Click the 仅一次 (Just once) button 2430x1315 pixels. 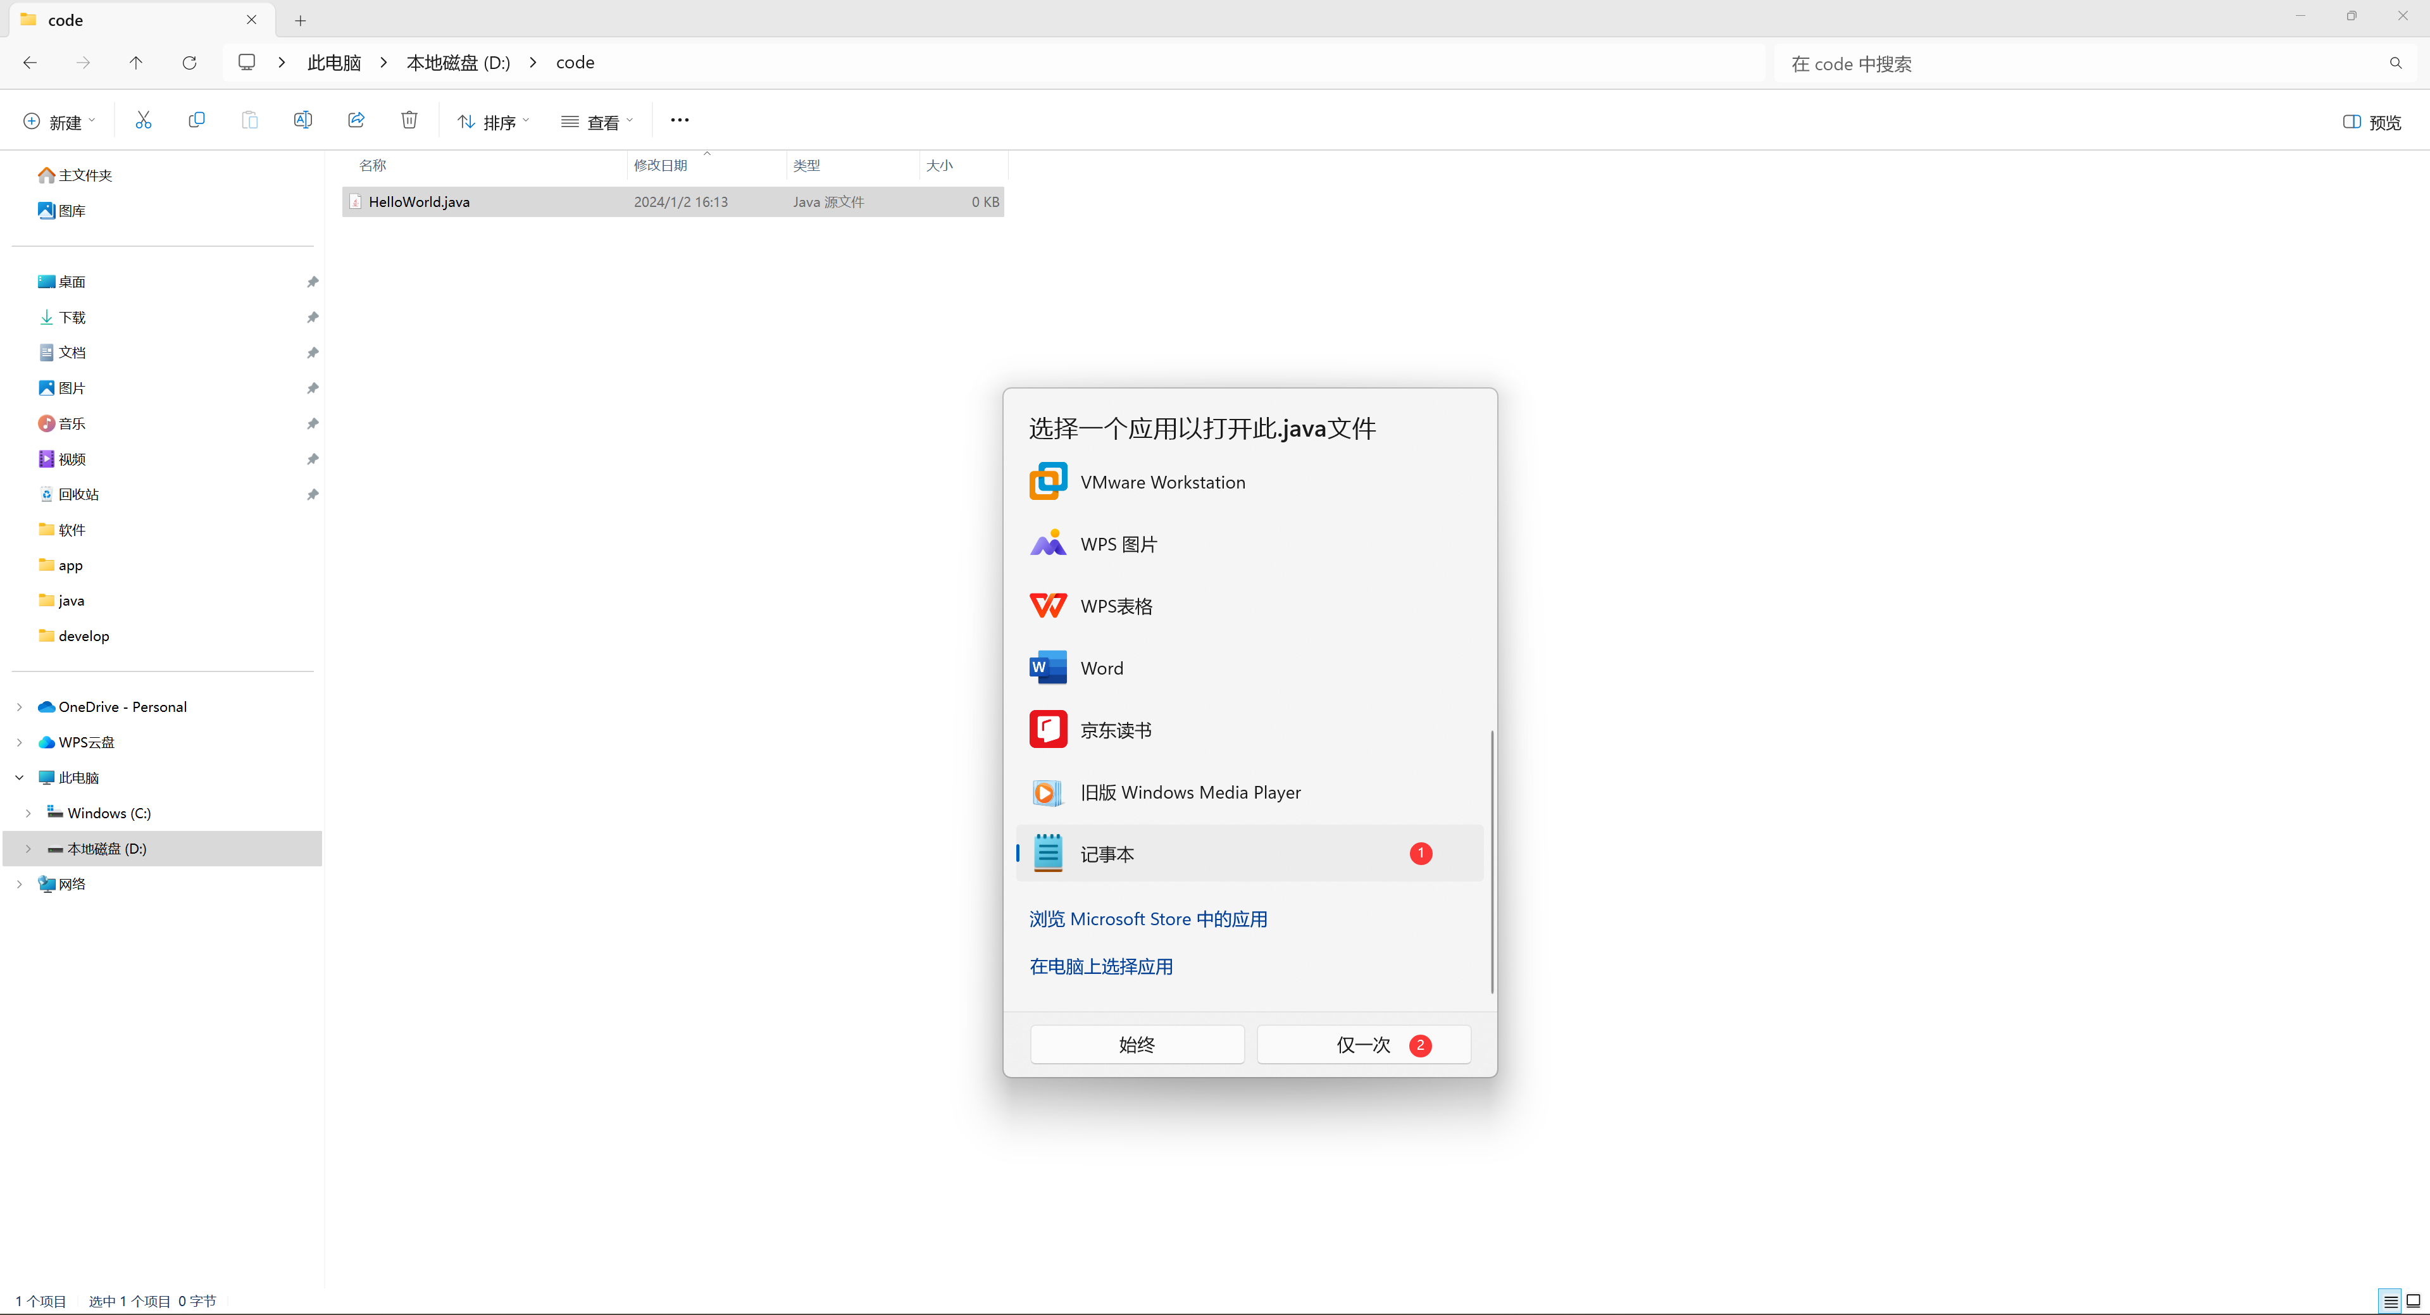[1363, 1044]
